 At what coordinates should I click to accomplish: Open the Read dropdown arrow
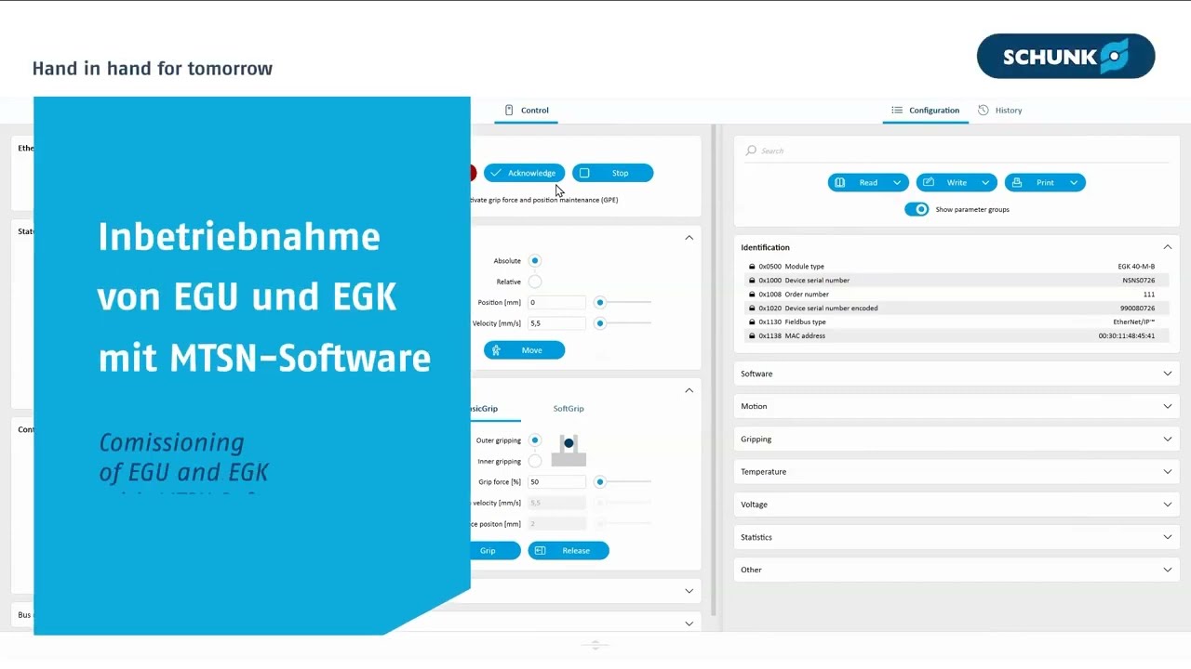tap(897, 183)
